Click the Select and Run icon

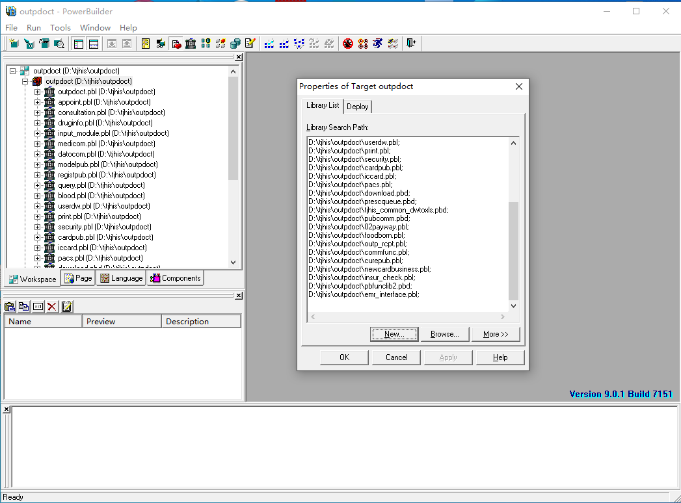tap(393, 44)
